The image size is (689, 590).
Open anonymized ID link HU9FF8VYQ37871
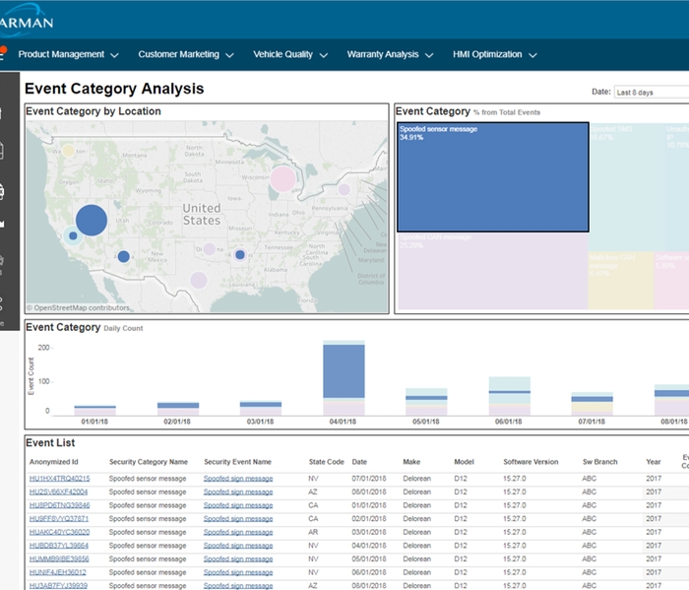(x=59, y=519)
